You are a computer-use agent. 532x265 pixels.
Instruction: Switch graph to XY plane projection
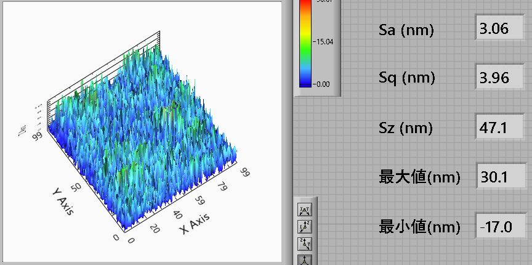coord(305,210)
